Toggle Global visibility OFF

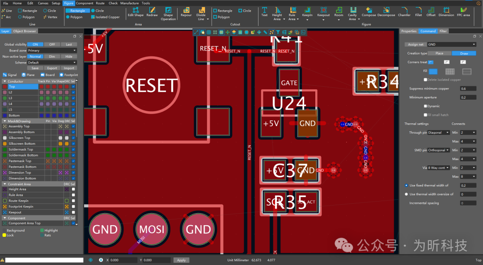pos(52,45)
